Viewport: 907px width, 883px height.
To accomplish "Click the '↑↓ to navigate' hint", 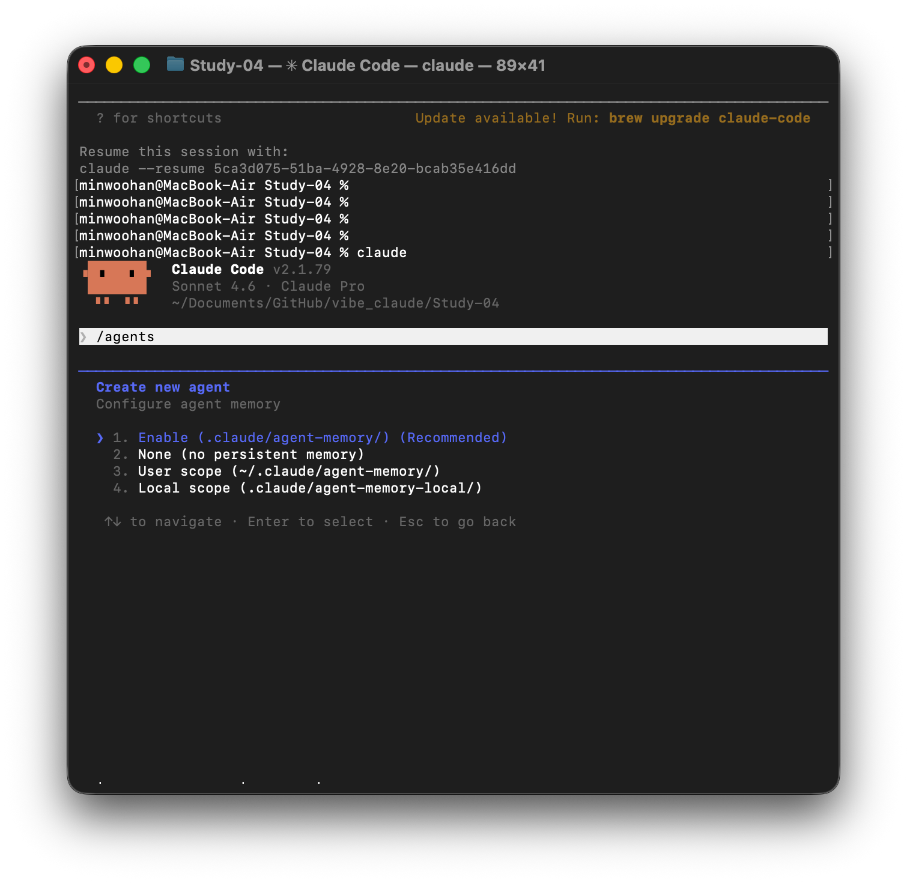I will pos(163,522).
